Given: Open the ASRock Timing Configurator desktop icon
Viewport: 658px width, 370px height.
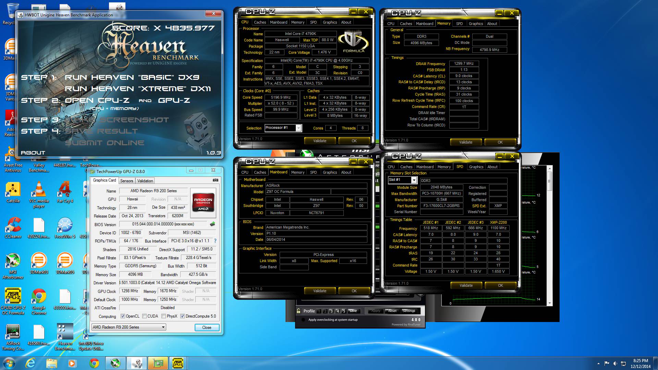Looking at the screenshot, I should [x=13, y=337].
